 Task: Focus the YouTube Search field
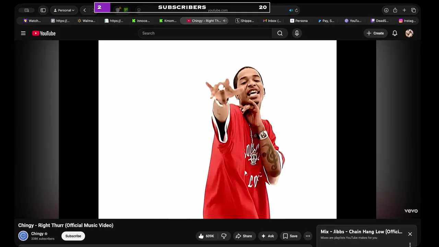205,33
